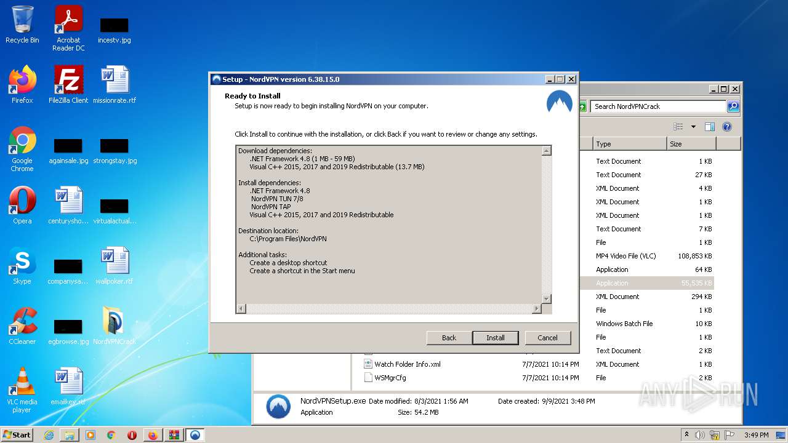Open Windows Explorer from taskbar
The image size is (788, 443).
point(70,435)
